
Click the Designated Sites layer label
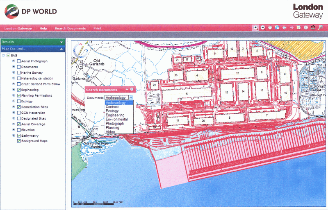tap(34, 118)
